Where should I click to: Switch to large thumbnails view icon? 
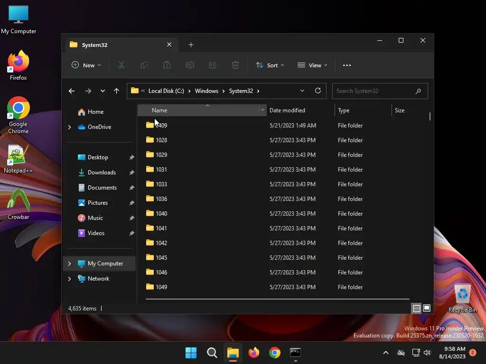[427, 308]
